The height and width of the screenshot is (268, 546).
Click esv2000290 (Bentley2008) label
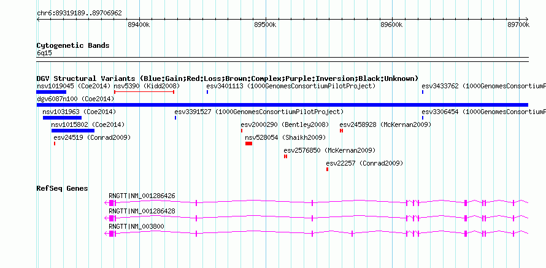pyautogui.click(x=285, y=124)
